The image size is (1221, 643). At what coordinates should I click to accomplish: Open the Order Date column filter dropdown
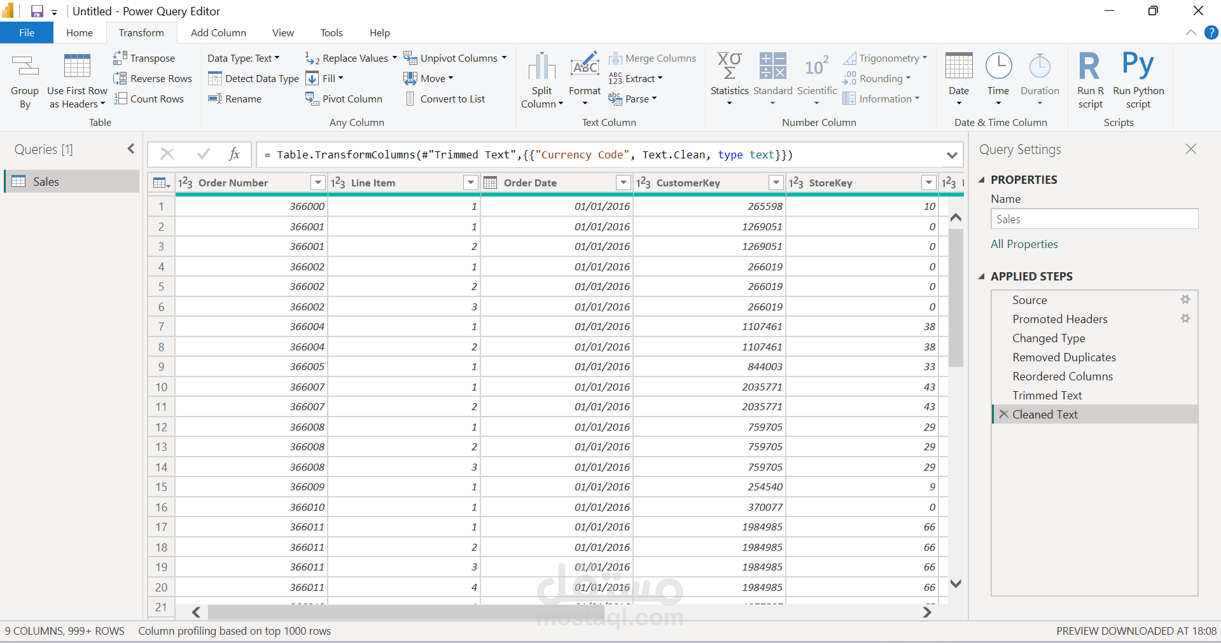[x=624, y=183]
